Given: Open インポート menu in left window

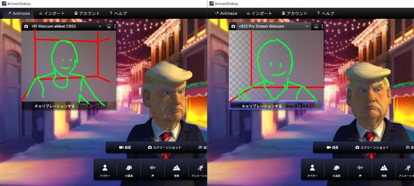Looking at the screenshot, I should (51, 13).
